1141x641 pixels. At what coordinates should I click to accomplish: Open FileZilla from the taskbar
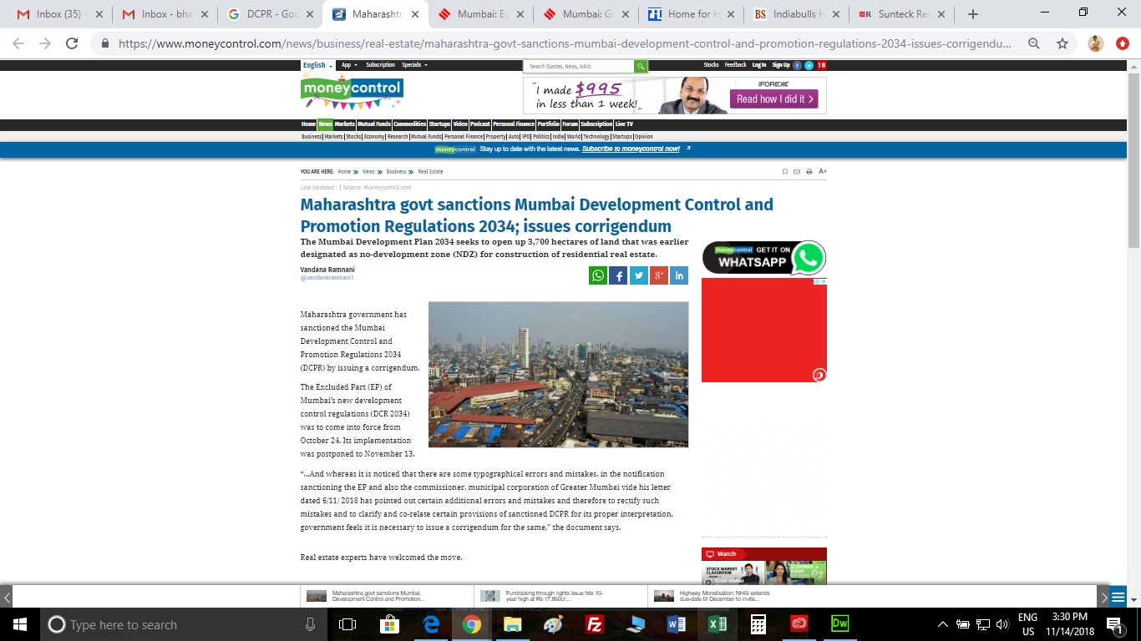pos(595,624)
